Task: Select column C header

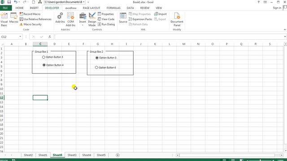Action: (40, 44)
